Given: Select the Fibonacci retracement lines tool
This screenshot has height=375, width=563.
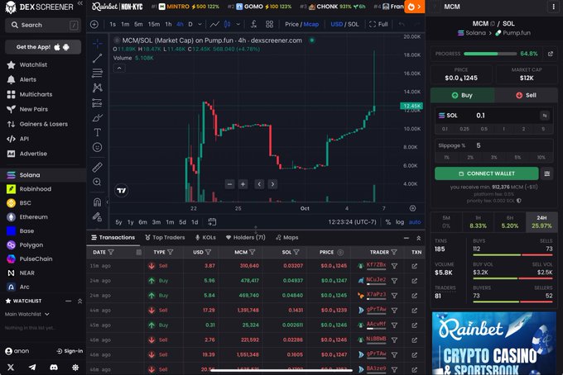Looking at the screenshot, I should (98, 73).
